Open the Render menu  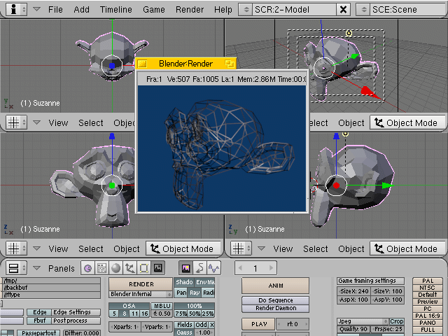190,9
